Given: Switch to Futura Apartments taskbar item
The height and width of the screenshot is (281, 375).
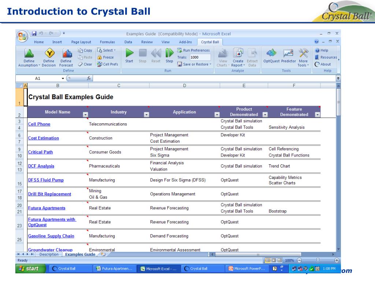Looking at the screenshot, I should 114,269.
